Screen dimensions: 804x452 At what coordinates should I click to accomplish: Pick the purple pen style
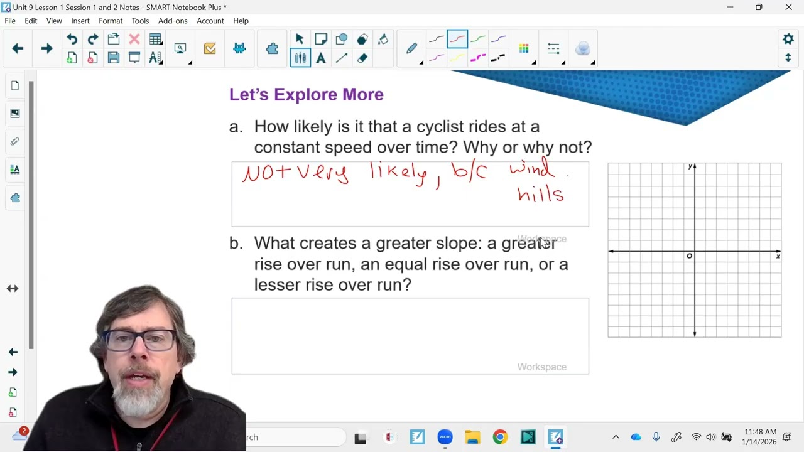(499, 40)
